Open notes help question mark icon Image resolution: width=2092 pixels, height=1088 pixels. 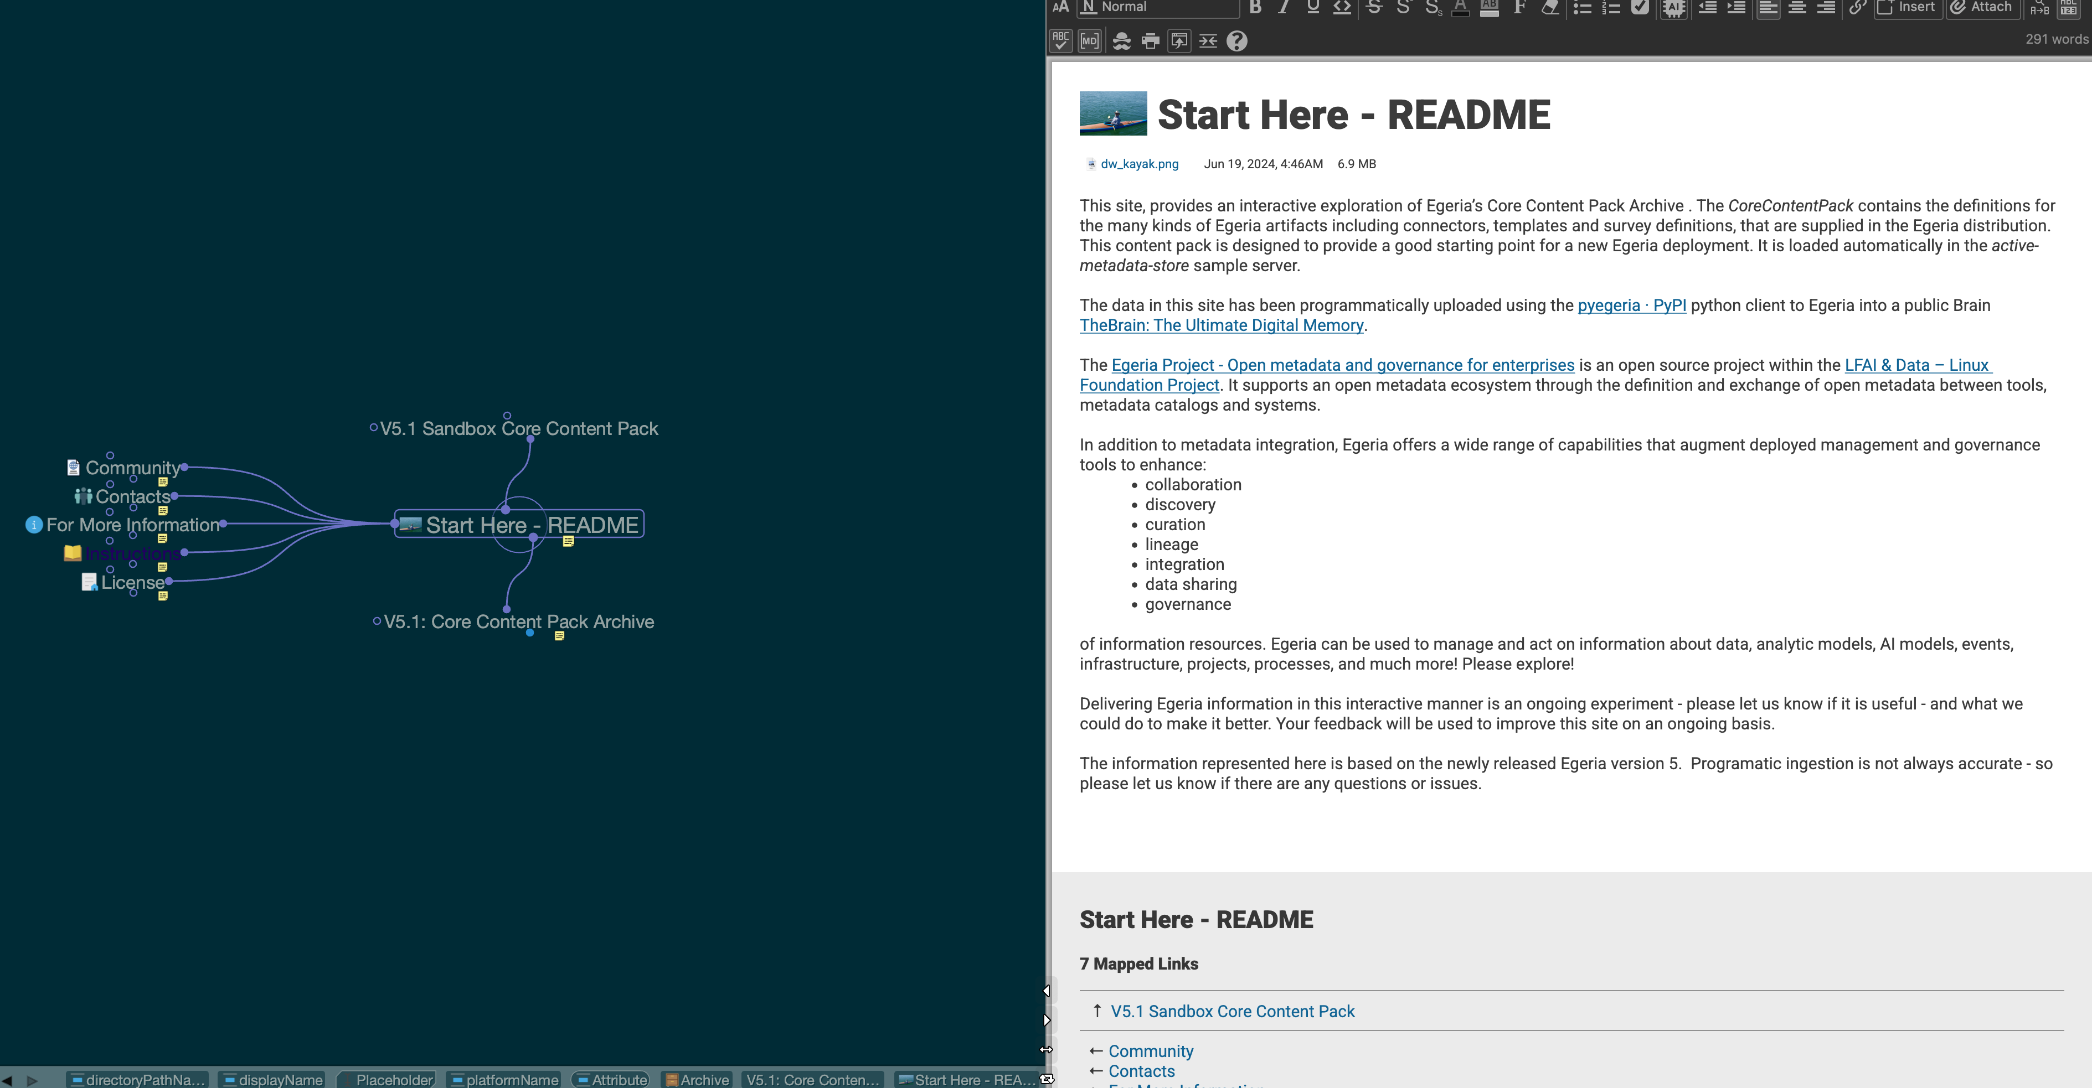click(x=1236, y=40)
